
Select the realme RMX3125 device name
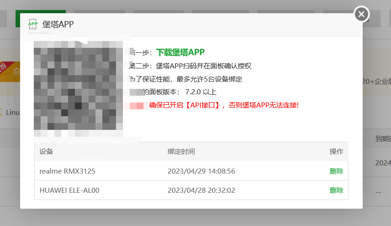67,171
